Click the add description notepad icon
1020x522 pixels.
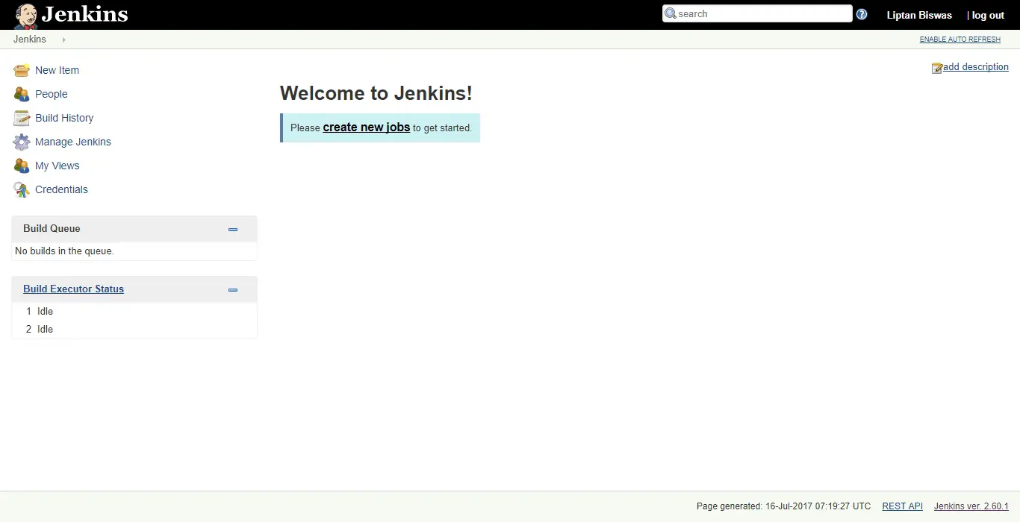(x=937, y=68)
